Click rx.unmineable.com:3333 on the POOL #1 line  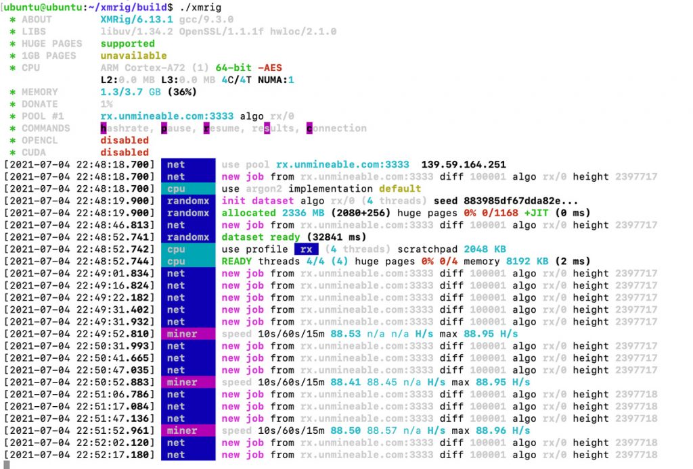[166, 116]
